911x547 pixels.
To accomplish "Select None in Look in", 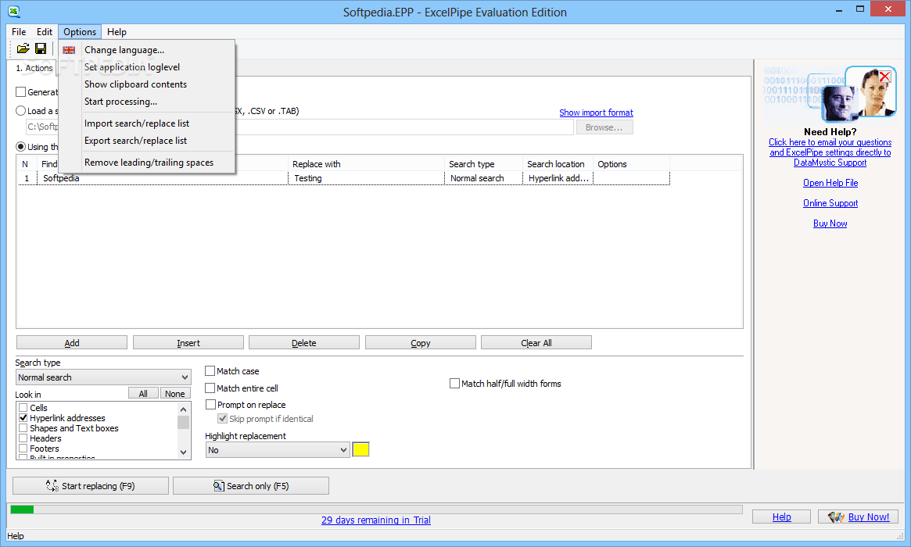I will 175,394.
